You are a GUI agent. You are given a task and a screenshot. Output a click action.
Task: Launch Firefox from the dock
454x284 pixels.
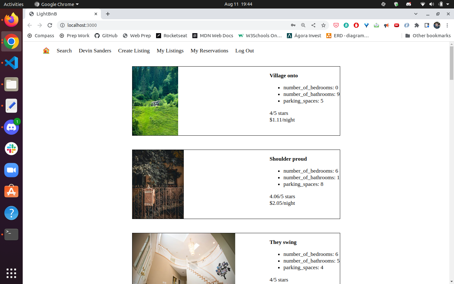[11, 20]
